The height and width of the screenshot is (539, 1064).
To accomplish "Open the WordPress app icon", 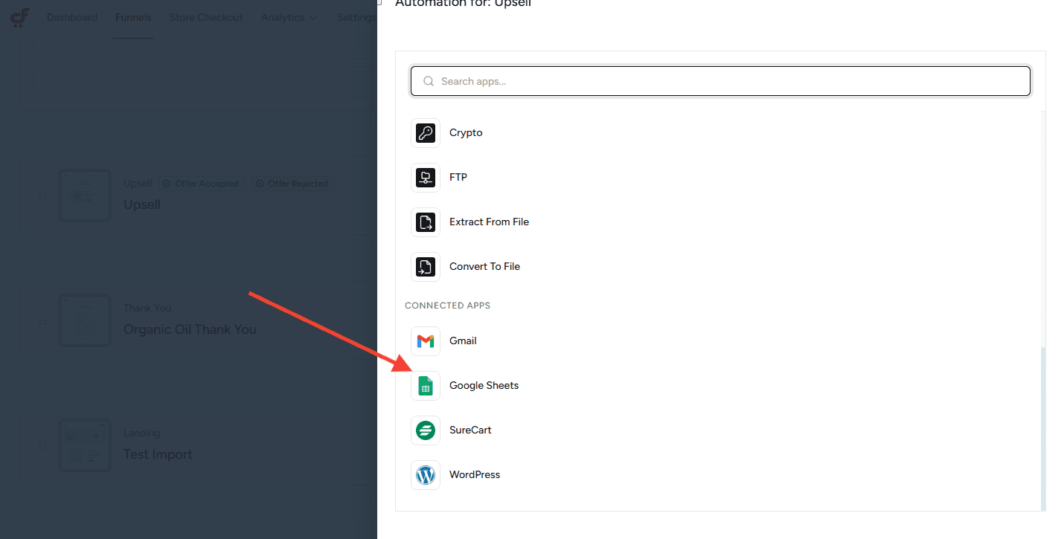I will click(426, 475).
